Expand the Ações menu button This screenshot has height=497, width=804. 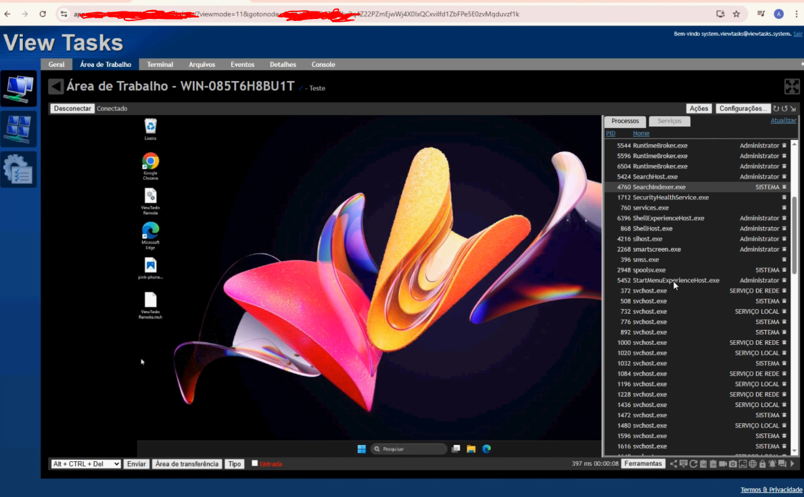coord(699,108)
